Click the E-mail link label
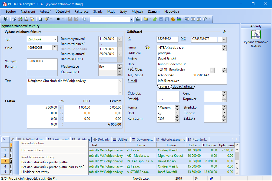Screen dimensions: 272x181 coord(132,81)
